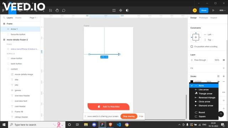Add a new stroke with plus icon
This screenshot has width=228, height=128.
[x=224, y=76]
